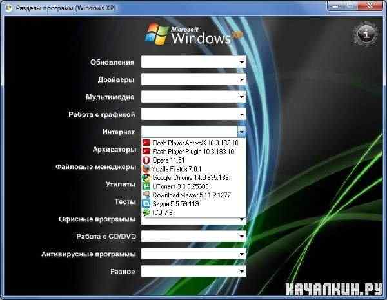387x300 pixels.
Task: Pick UTorrent 3.0.0.25683 entry
Action: pyautogui.click(x=193, y=186)
